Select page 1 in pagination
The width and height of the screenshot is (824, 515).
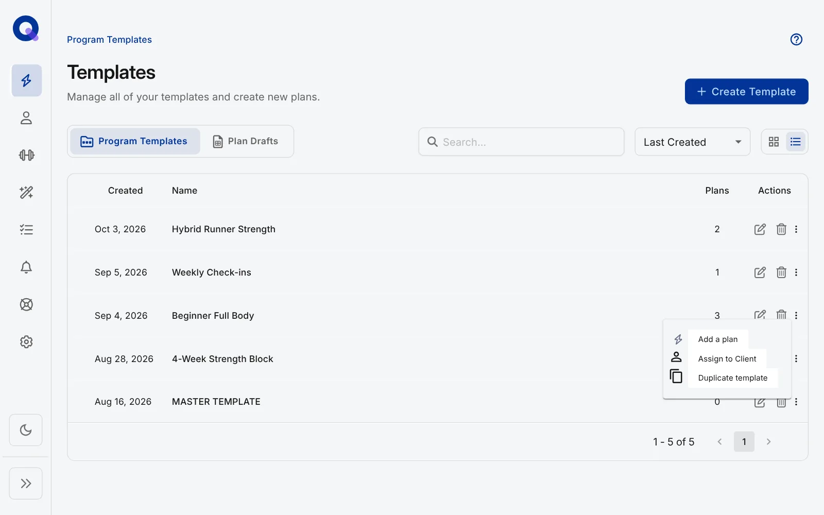point(744,442)
